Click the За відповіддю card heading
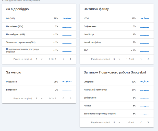 (17, 9)
